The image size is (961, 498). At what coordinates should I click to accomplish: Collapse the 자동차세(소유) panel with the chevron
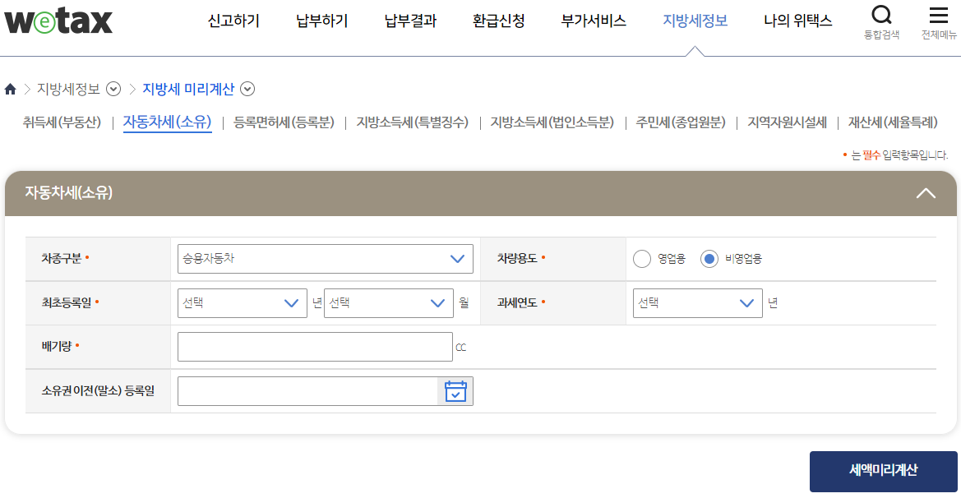point(926,193)
